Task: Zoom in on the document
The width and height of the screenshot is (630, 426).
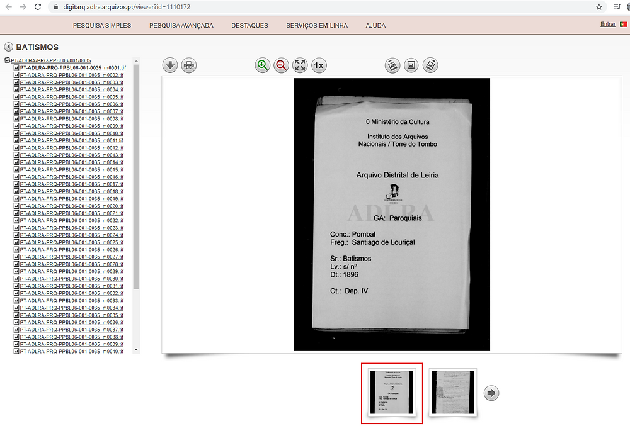Action: pyautogui.click(x=262, y=65)
